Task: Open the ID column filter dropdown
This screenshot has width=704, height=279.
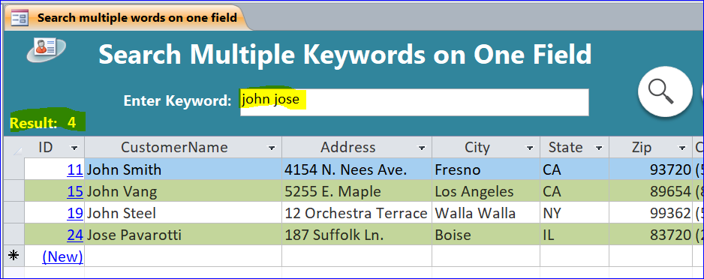Action: tap(74, 148)
